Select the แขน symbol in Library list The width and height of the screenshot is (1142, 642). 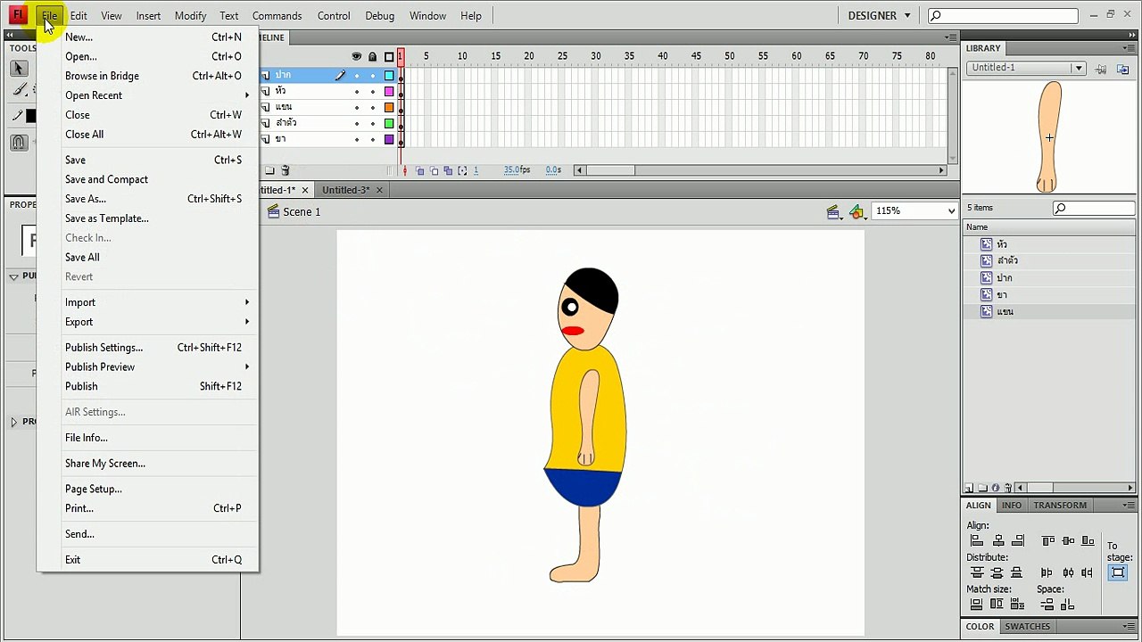point(1049,311)
